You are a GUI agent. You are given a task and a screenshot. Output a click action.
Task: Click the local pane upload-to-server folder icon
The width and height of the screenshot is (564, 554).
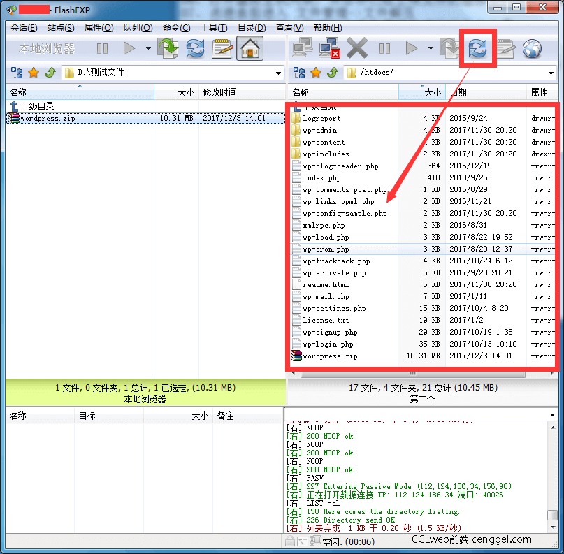[168, 48]
